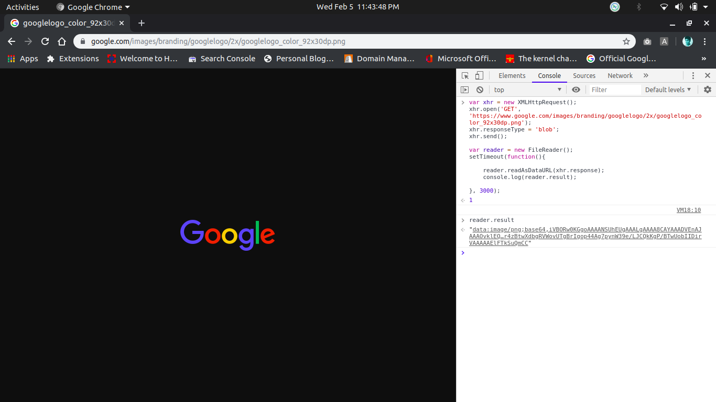The width and height of the screenshot is (716, 402).
Task: Click the data:image/png base64 result string
Action: (x=585, y=236)
